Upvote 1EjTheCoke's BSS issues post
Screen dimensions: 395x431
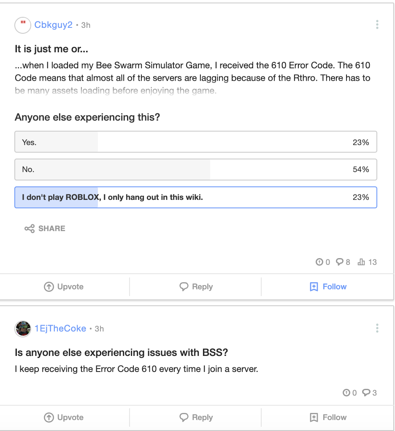coord(64,418)
